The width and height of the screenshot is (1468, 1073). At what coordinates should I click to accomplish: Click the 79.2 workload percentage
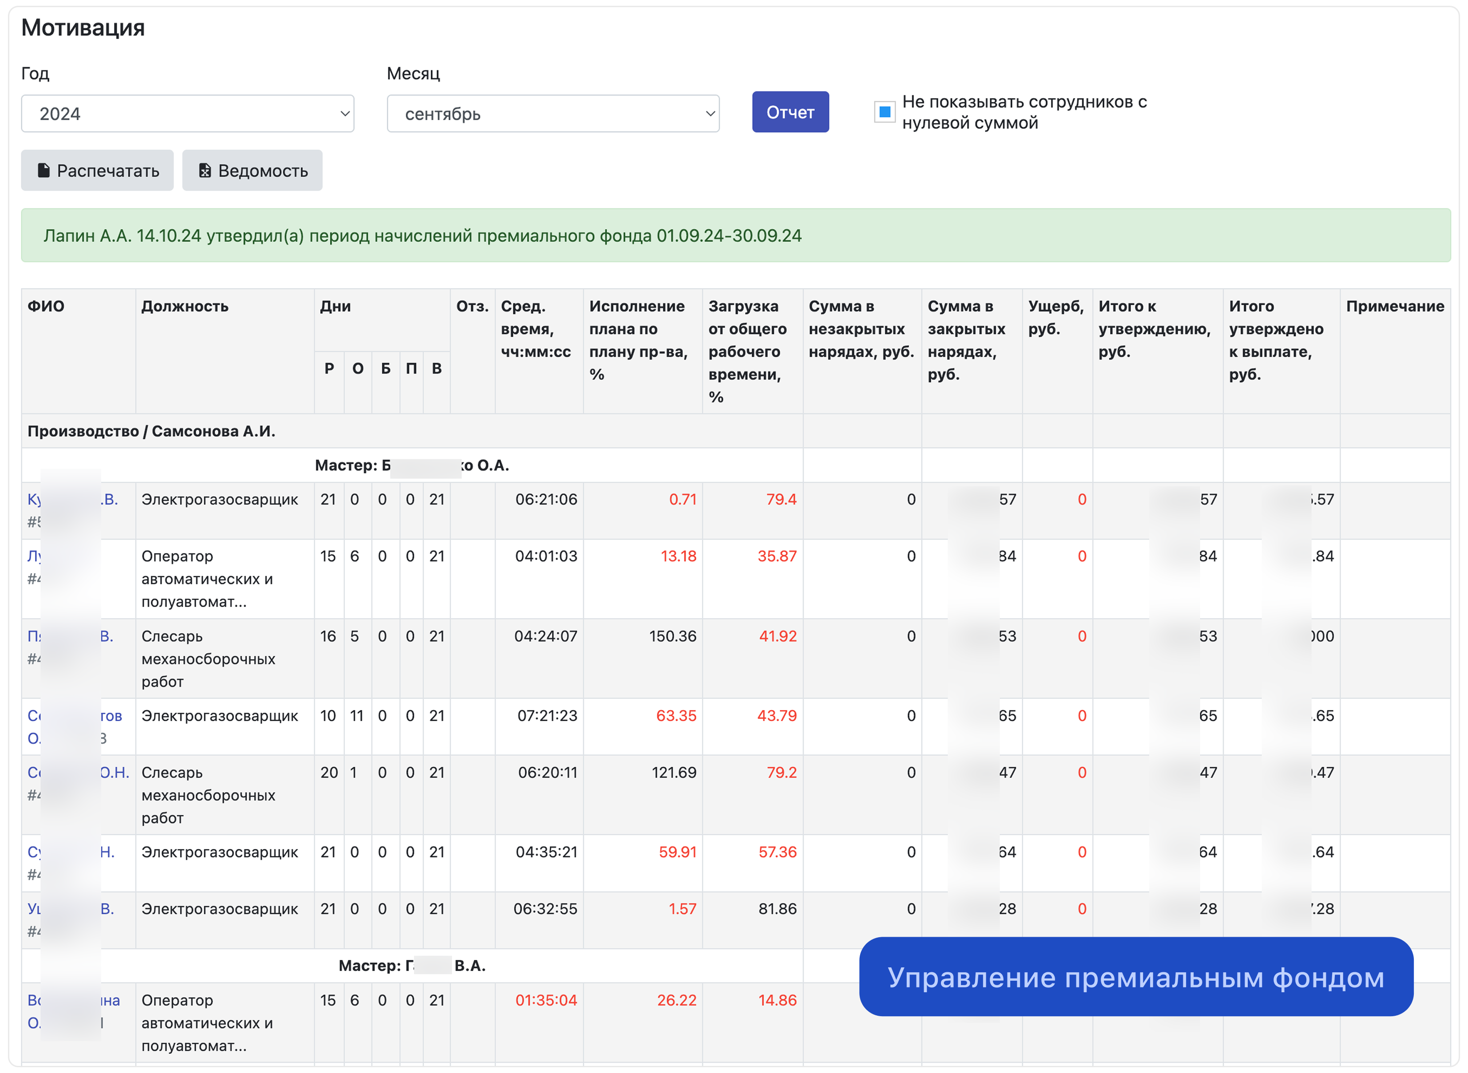(781, 773)
